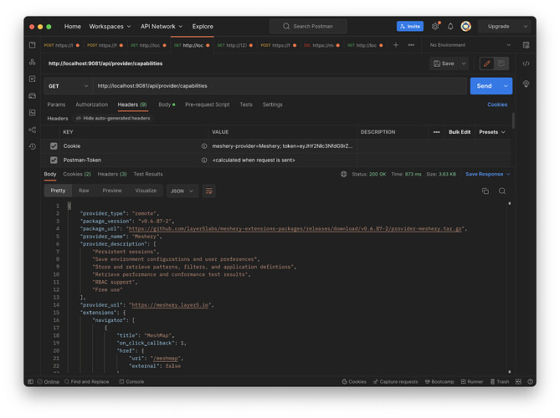Image resolution: width=560 pixels, height=418 pixels.
Task: Switch to edit mode pencil icon
Action: point(487,64)
